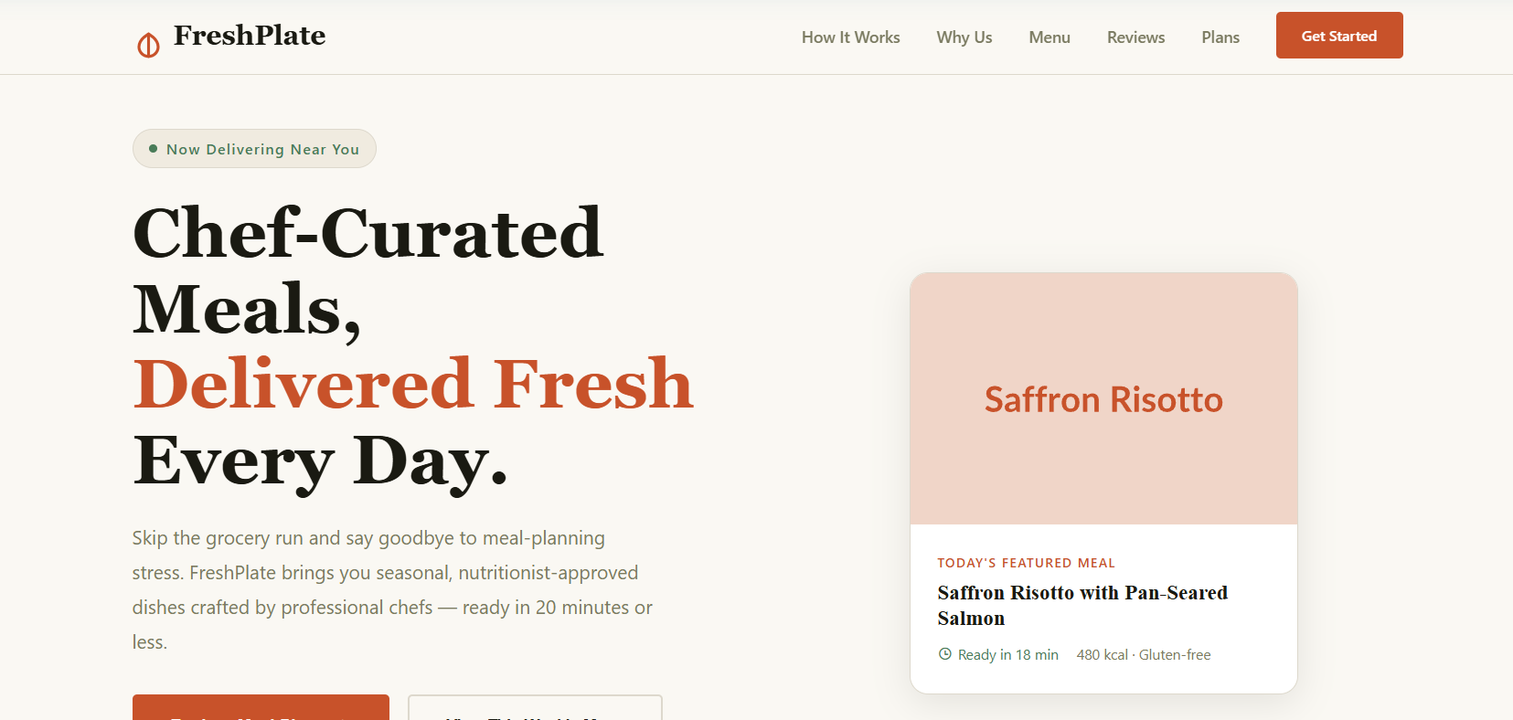Click the 480 kcal Gluten-free info
Screen dimensions: 1513x720
(x=1143, y=655)
